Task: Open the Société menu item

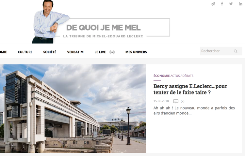Action: (50, 52)
